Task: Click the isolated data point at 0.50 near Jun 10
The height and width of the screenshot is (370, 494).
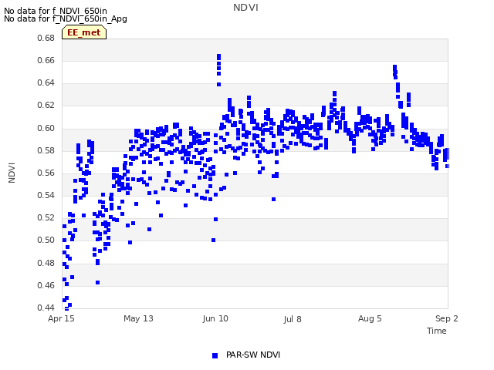Action: pyautogui.click(x=213, y=240)
